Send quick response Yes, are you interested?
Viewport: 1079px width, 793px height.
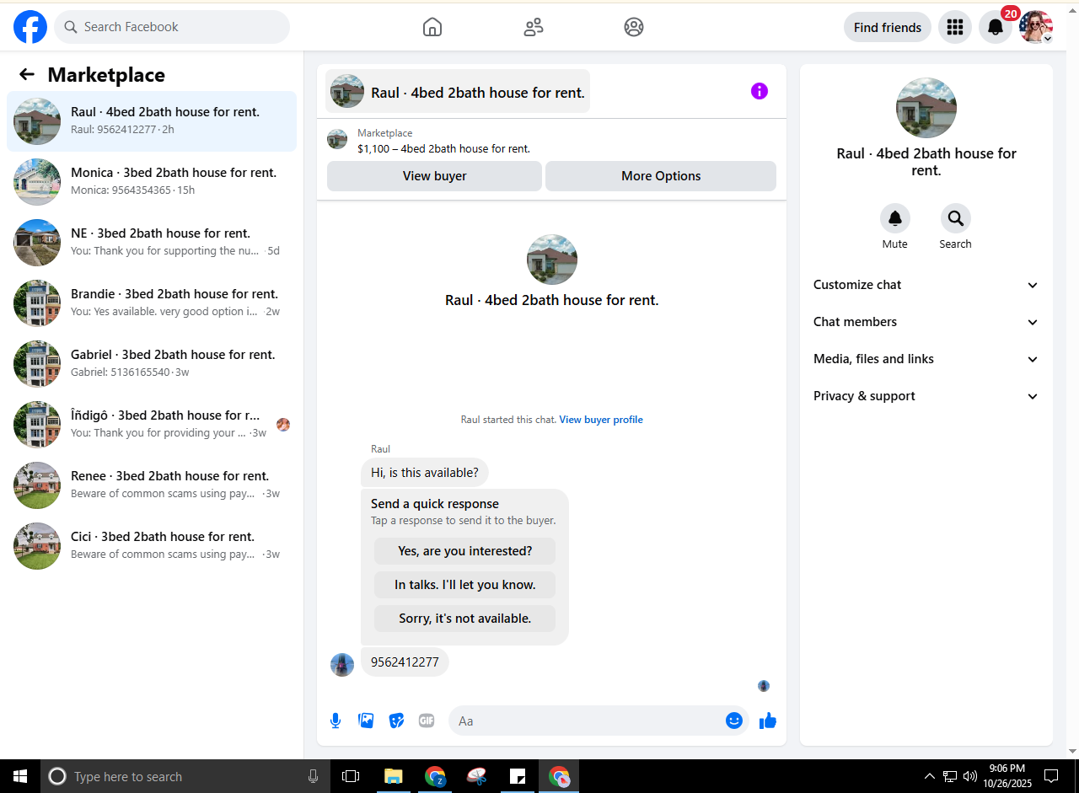[x=464, y=551]
